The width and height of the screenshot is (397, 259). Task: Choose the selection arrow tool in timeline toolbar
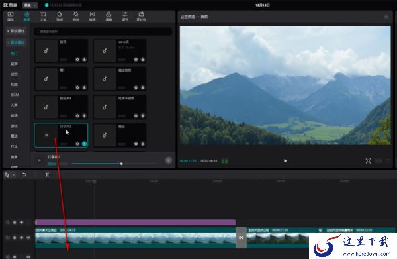(x=7, y=175)
